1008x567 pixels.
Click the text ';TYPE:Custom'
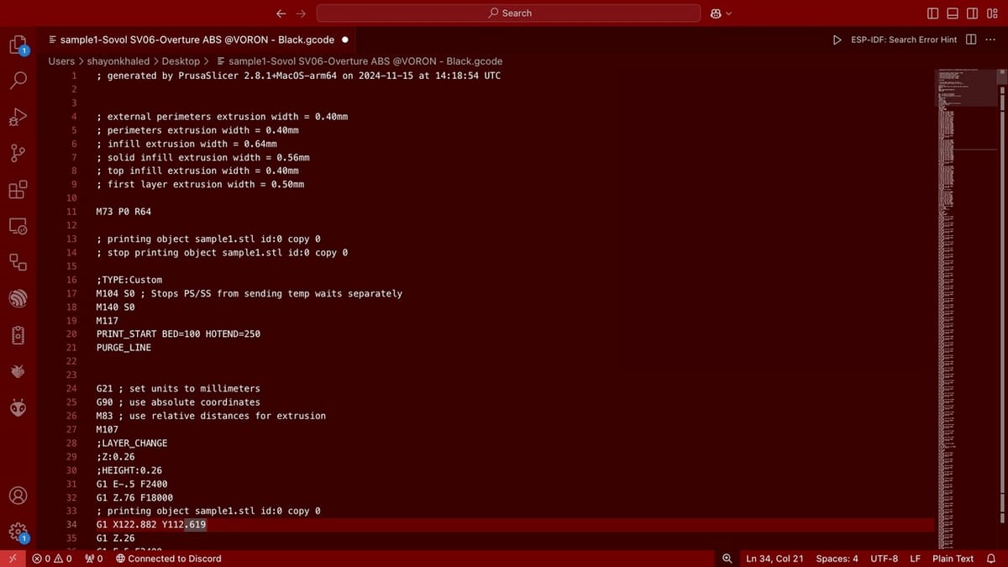129,280
